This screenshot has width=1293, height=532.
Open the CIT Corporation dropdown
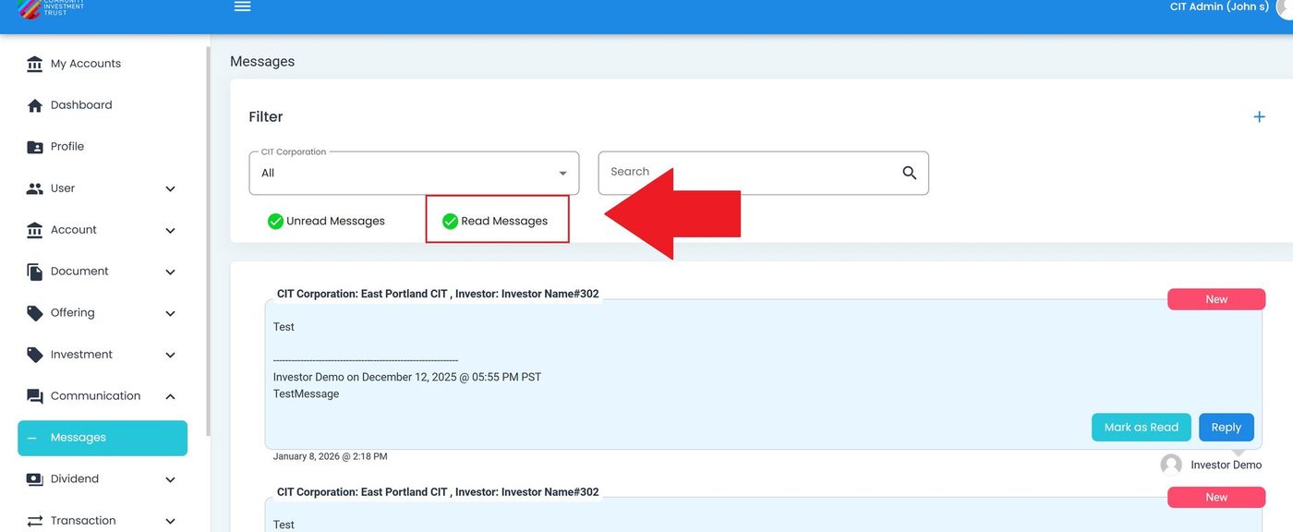414,173
